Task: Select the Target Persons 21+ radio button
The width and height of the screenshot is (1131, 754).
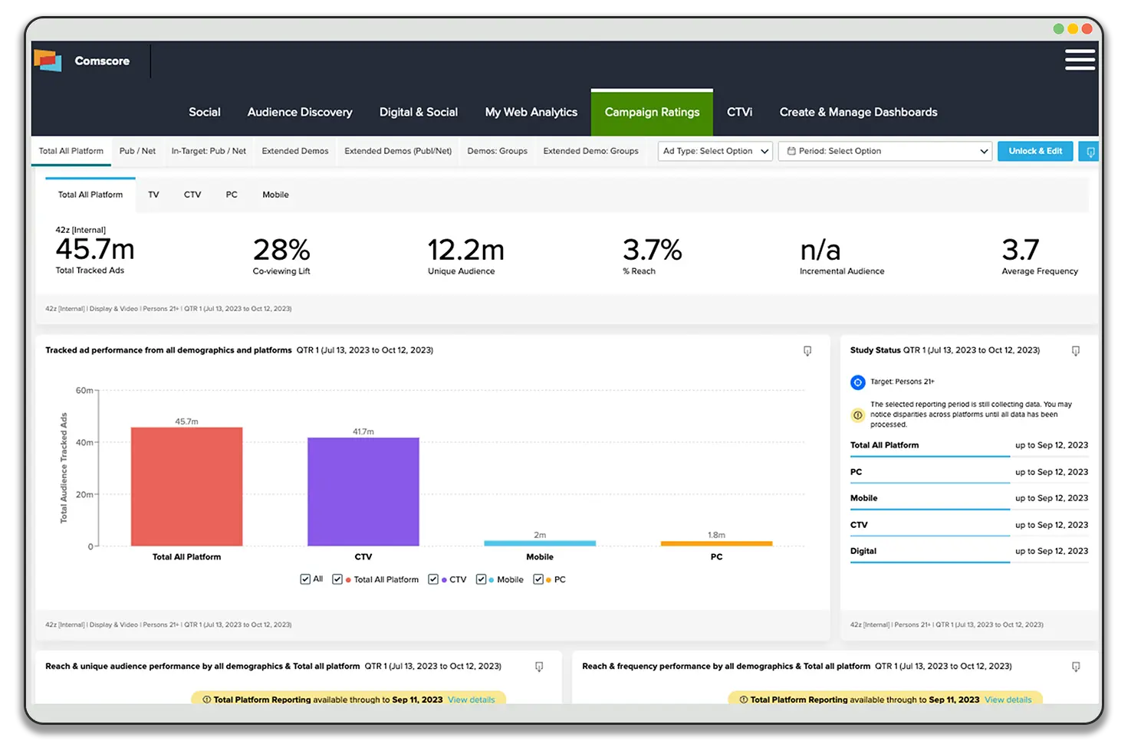Action: [857, 382]
